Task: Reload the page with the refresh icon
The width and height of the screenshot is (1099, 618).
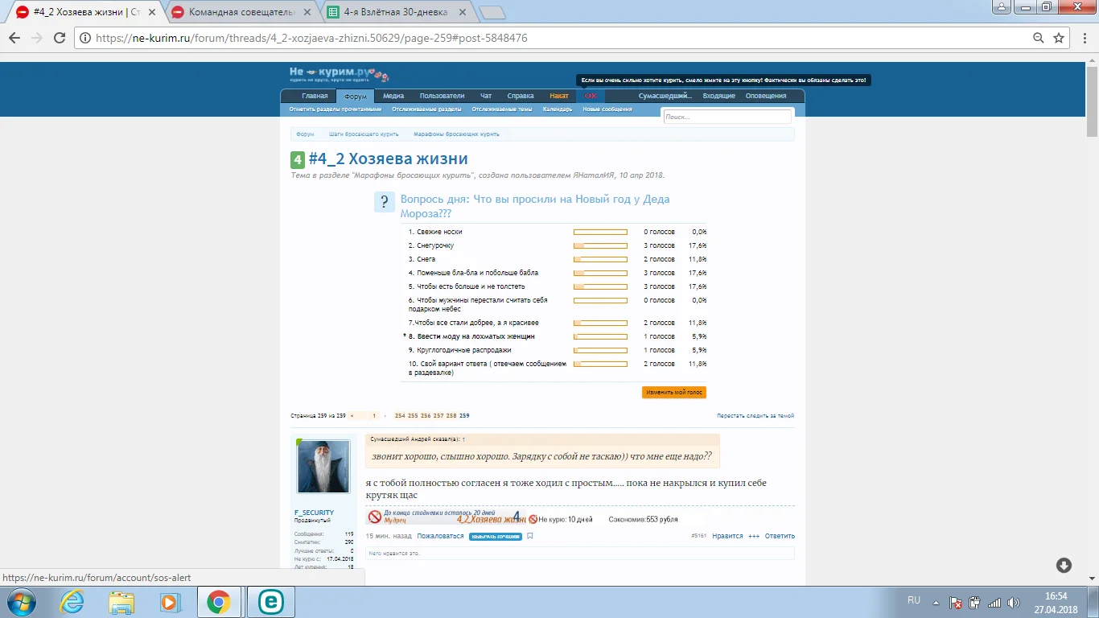Action: (59, 38)
